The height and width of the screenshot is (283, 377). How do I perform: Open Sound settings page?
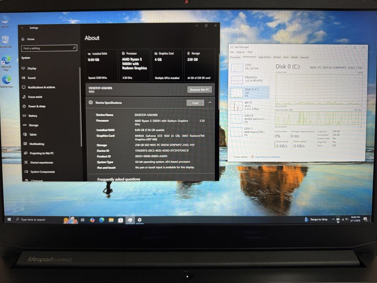pyautogui.click(x=29, y=78)
